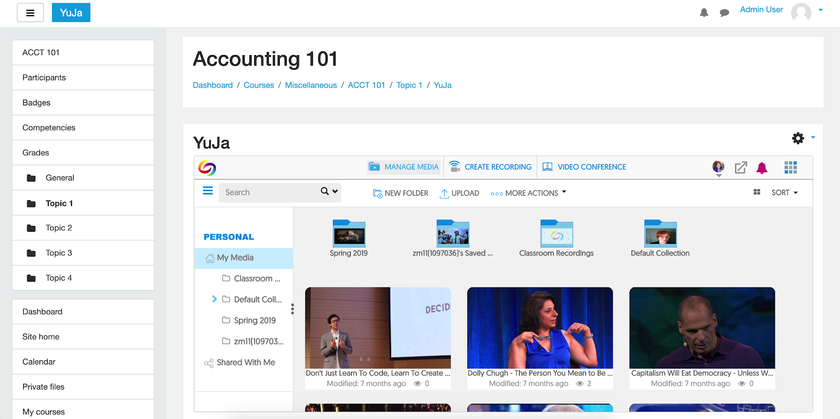Click the Upload button
The width and height of the screenshot is (840, 419).
point(459,193)
